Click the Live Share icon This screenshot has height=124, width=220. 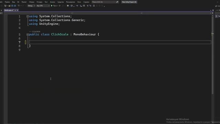pos(216,6)
